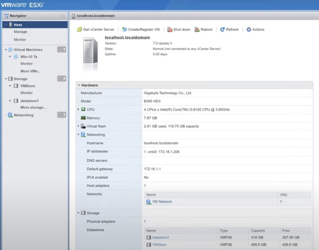The width and height of the screenshot is (319, 250).
Task: Click the Get vCenter Server icon
Action: pos(79,30)
